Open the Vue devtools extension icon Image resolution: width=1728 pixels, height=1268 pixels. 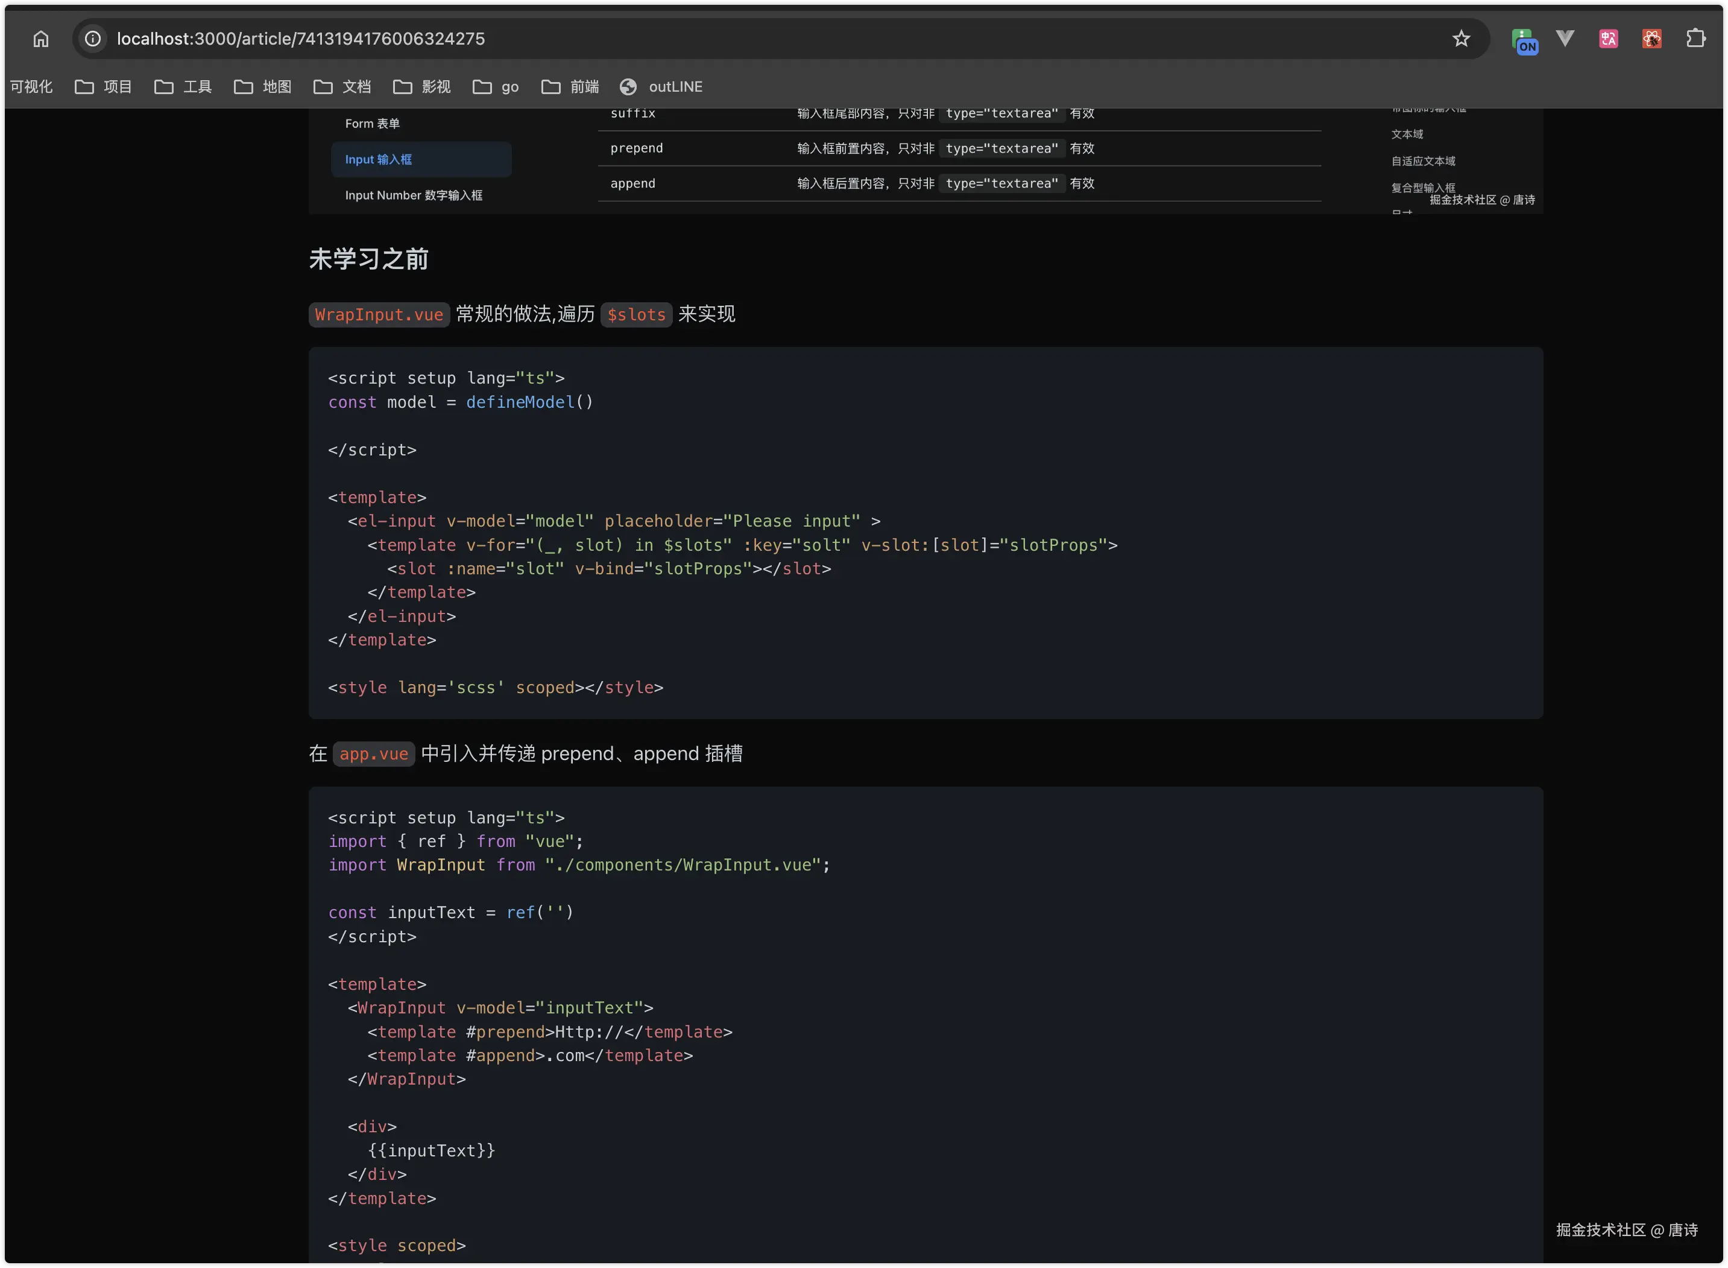pyautogui.click(x=1565, y=39)
